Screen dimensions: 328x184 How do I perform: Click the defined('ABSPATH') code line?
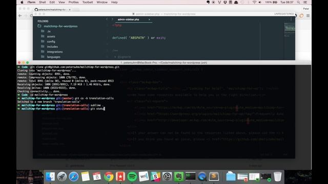[139, 38]
